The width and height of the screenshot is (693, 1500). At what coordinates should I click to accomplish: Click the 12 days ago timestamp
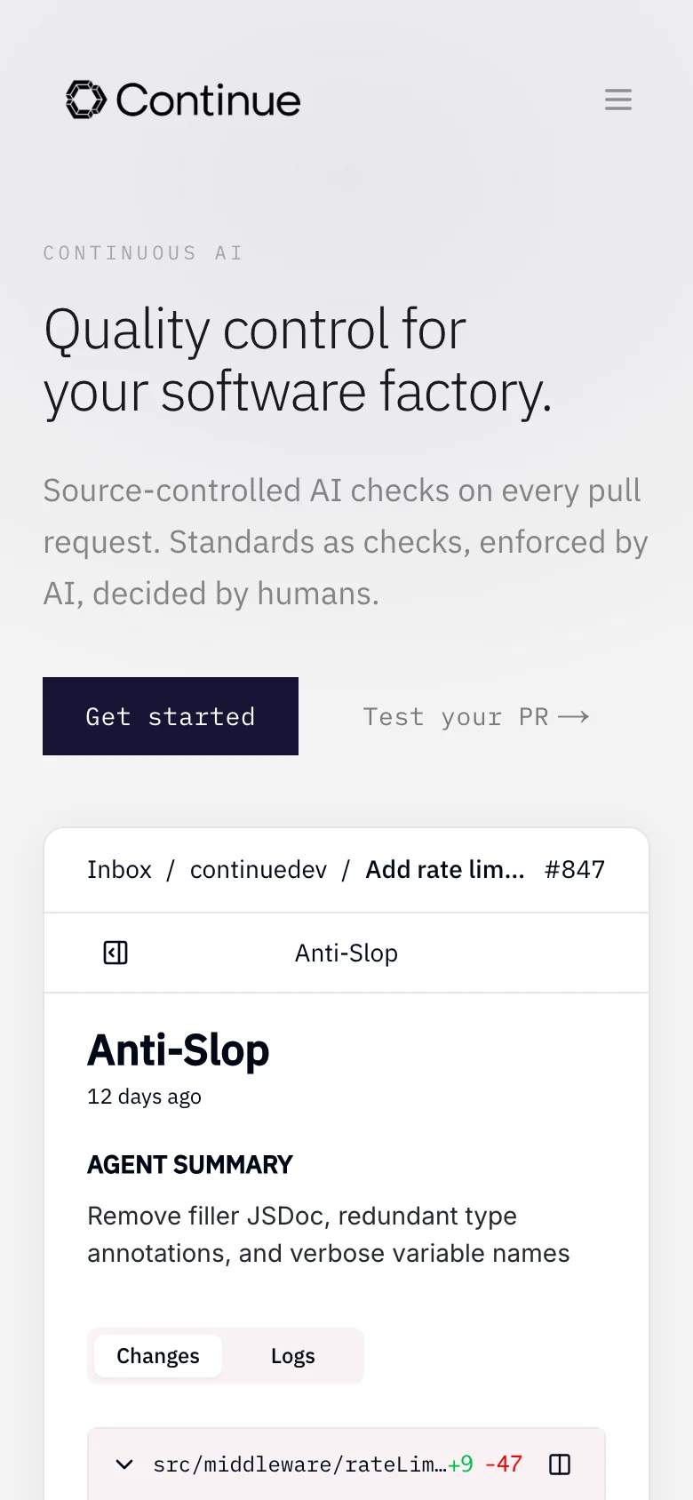[144, 1097]
